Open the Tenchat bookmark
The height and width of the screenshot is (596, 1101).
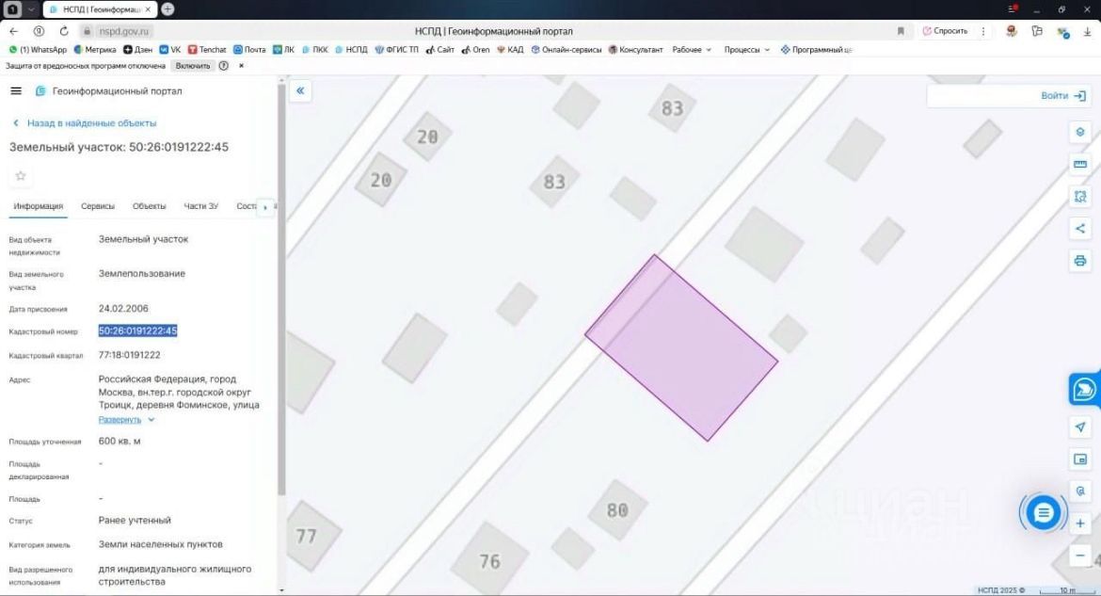(x=207, y=50)
